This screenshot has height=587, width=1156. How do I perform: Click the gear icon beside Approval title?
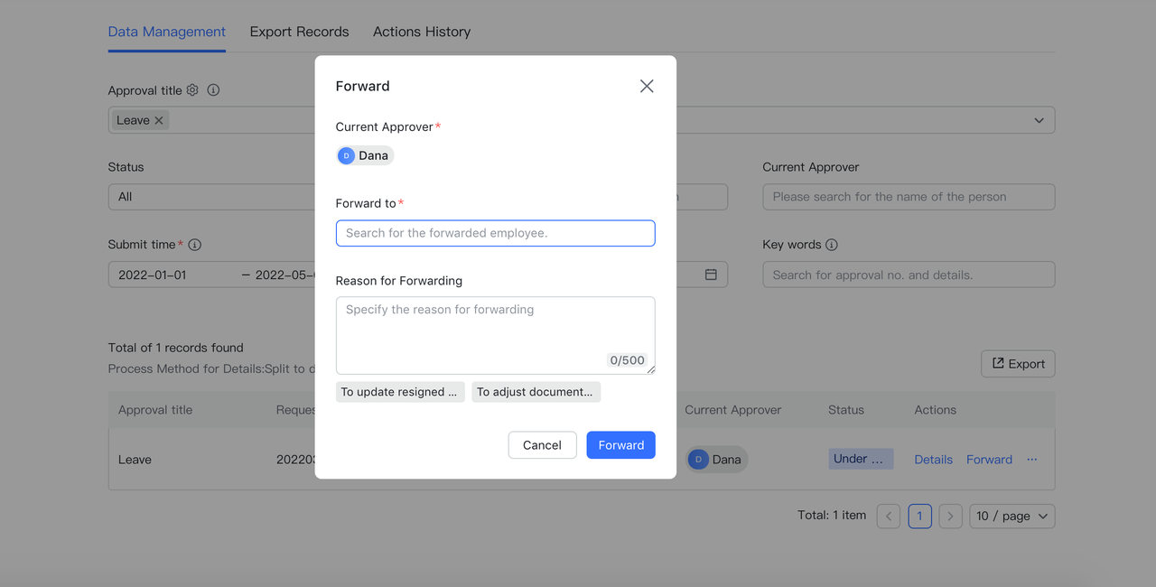tap(192, 90)
